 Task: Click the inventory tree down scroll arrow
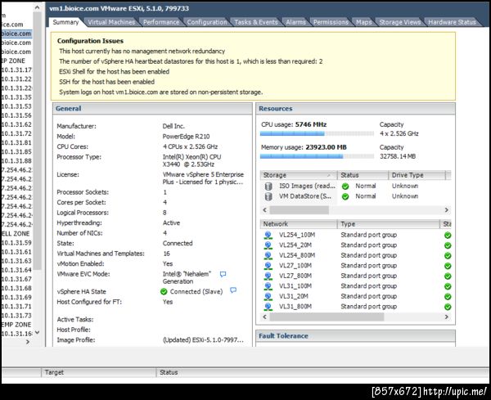pos(37,333)
